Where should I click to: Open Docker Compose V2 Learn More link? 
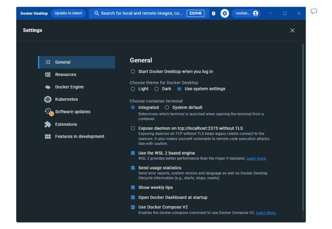click(x=266, y=213)
